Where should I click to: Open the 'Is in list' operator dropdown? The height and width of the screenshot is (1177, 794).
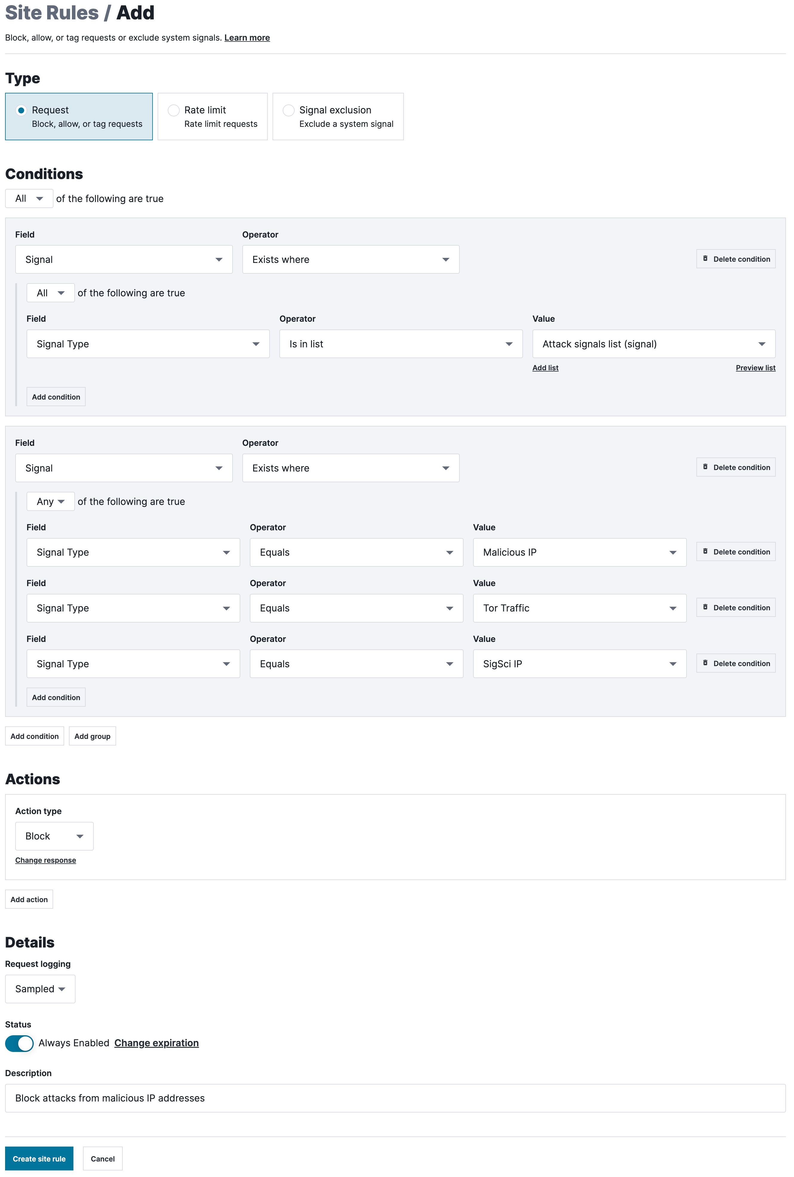(x=401, y=344)
